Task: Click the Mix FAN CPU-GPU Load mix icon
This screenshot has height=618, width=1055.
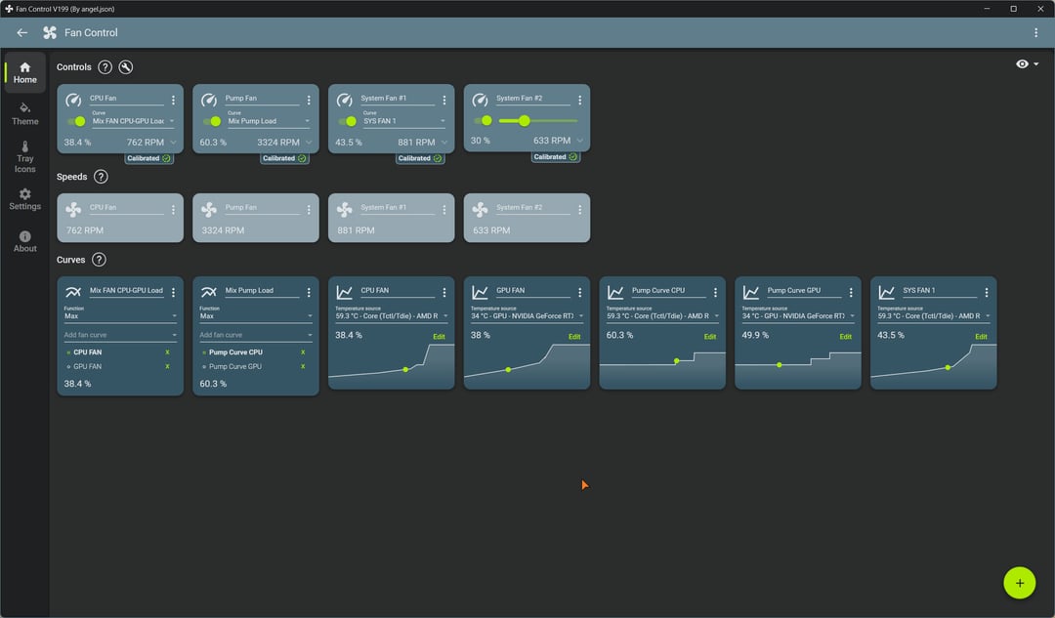Action: click(x=73, y=292)
